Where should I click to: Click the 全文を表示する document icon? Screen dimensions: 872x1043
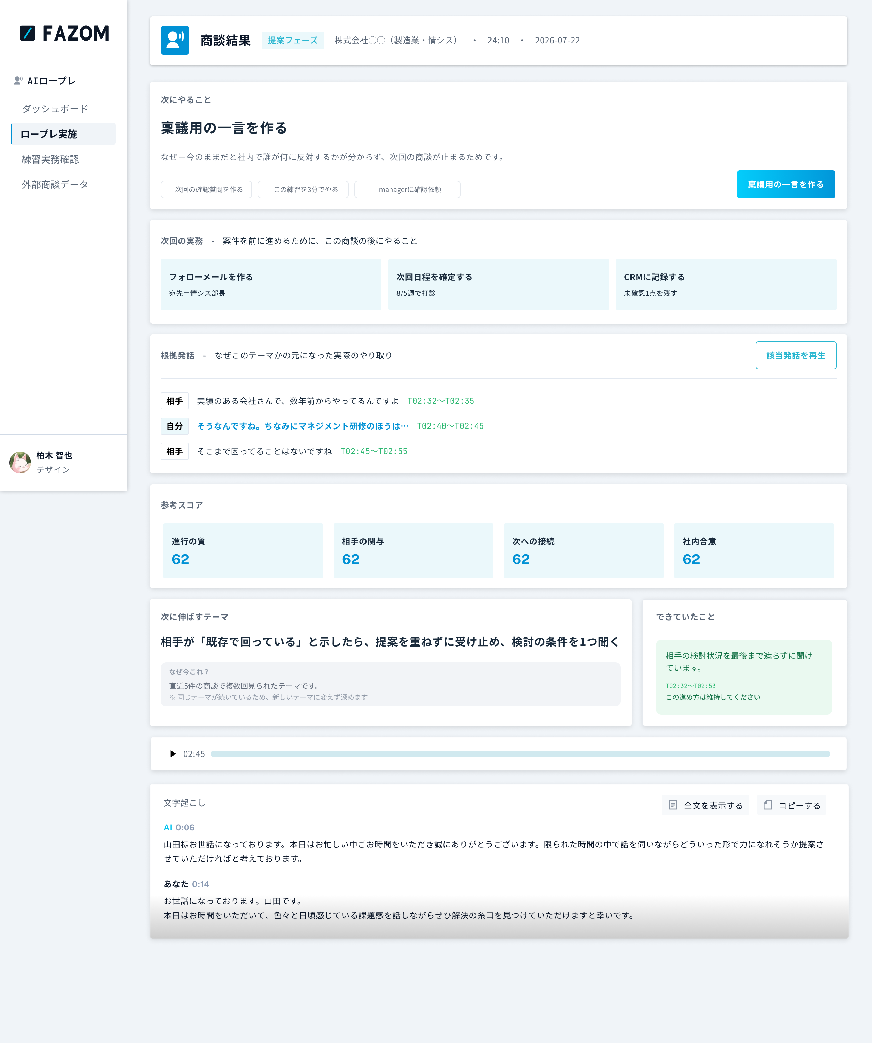click(x=673, y=805)
